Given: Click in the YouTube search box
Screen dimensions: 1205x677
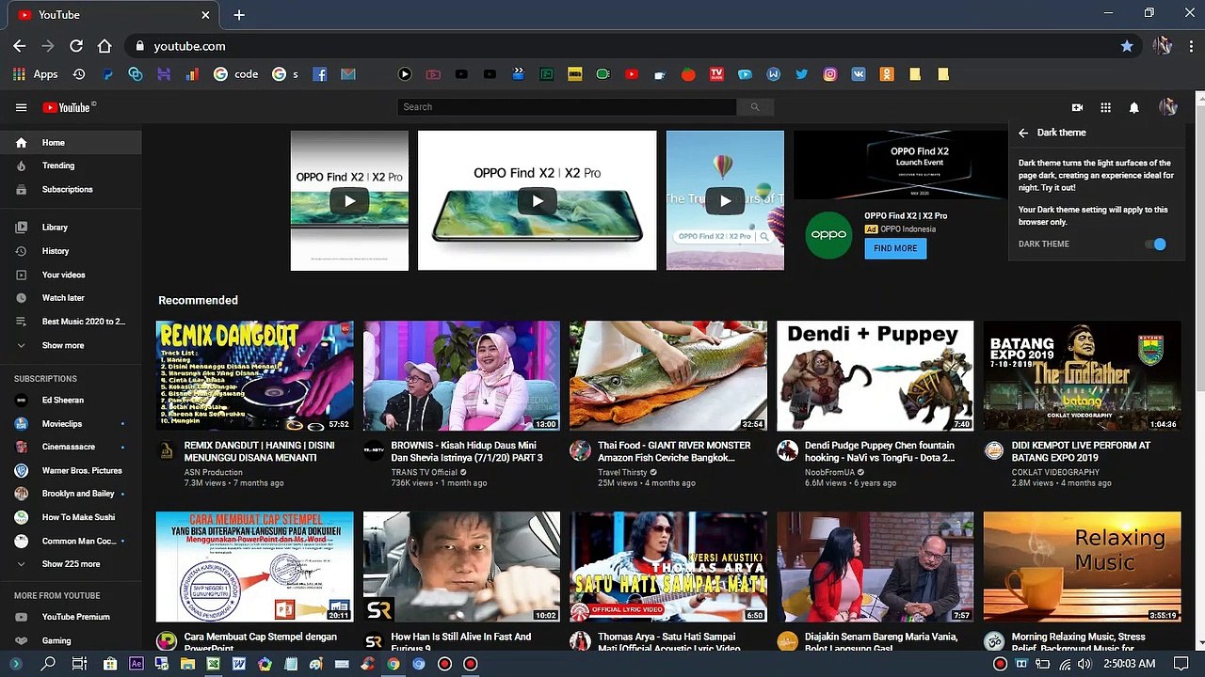Looking at the screenshot, I should (567, 107).
